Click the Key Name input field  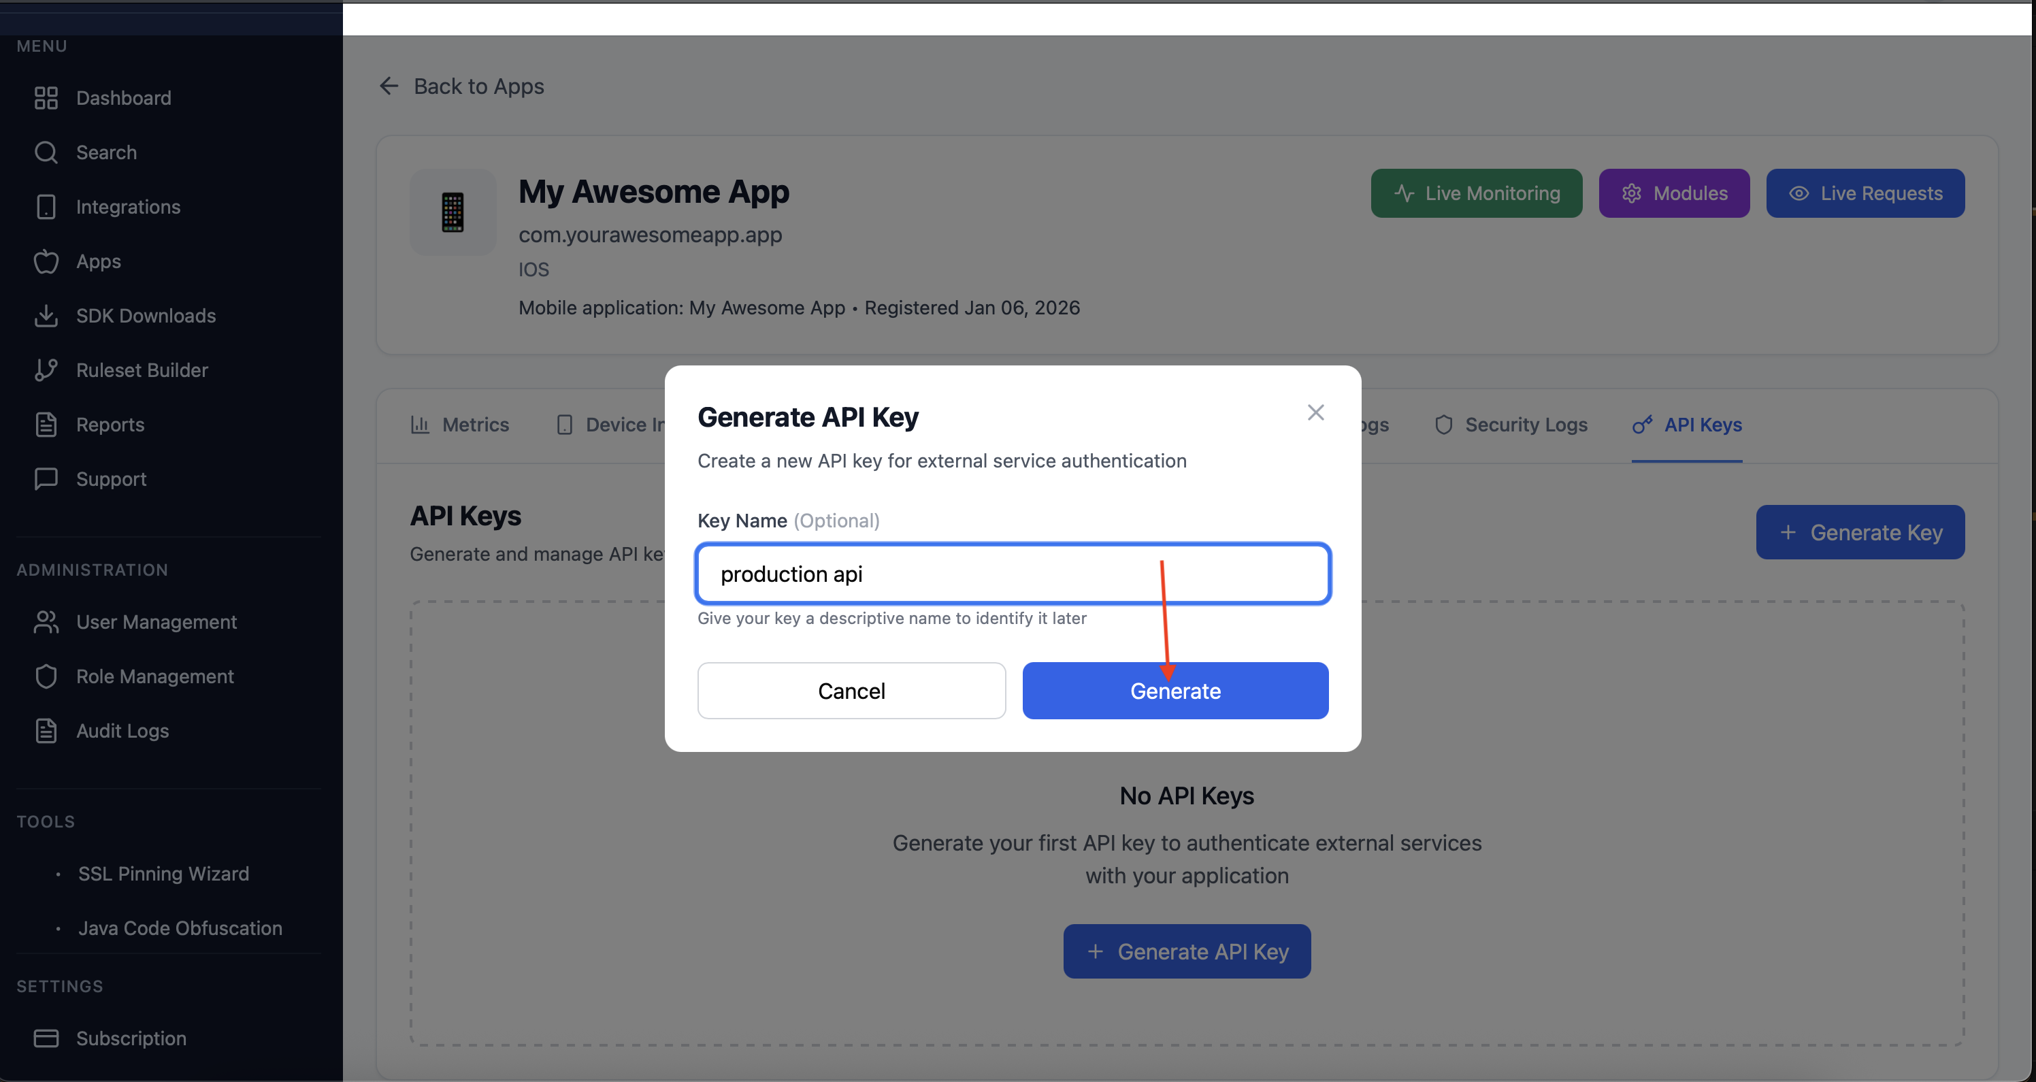point(1013,574)
